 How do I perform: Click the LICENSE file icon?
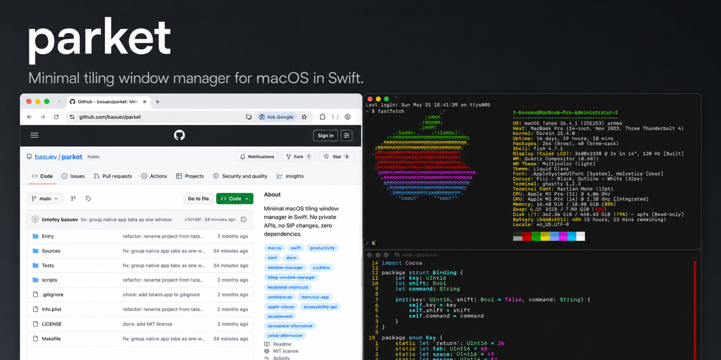(x=35, y=324)
